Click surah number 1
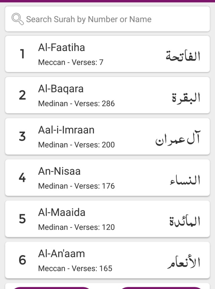The height and width of the screenshot is (289, 215). click(x=22, y=54)
